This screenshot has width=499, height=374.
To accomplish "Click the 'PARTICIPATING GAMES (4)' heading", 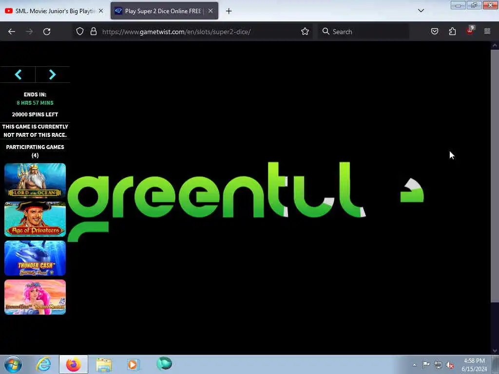I will click(x=35, y=151).
